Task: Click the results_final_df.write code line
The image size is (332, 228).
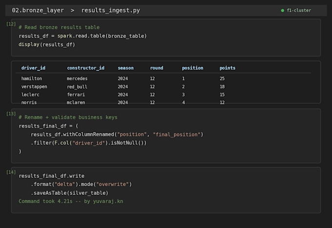Action: coord(51,176)
